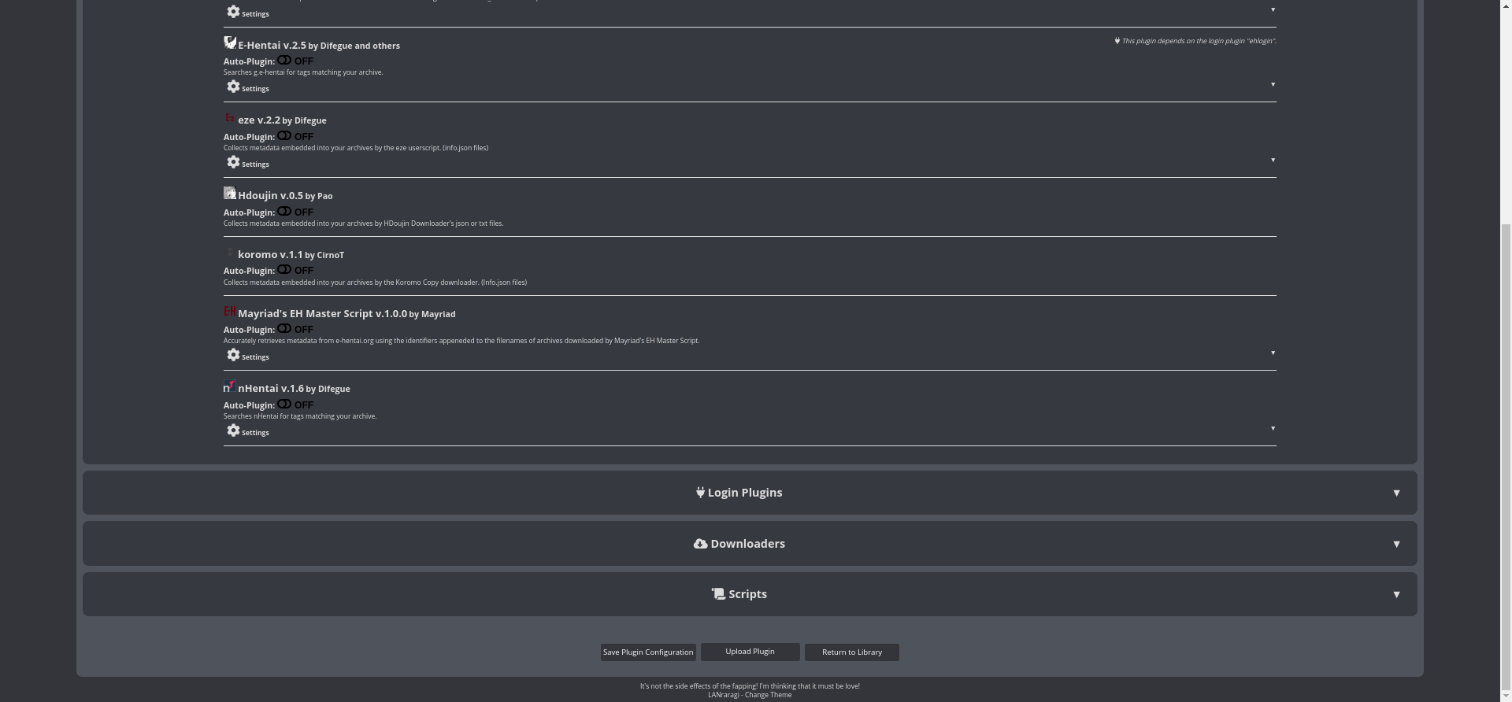
Task: Click the plug icon in the ehlogin dependency note
Action: pos(1117,40)
